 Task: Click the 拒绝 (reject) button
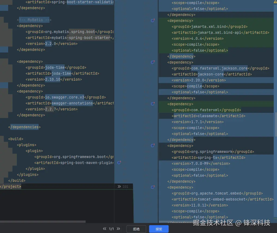pyautogui.click(x=136, y=229)
